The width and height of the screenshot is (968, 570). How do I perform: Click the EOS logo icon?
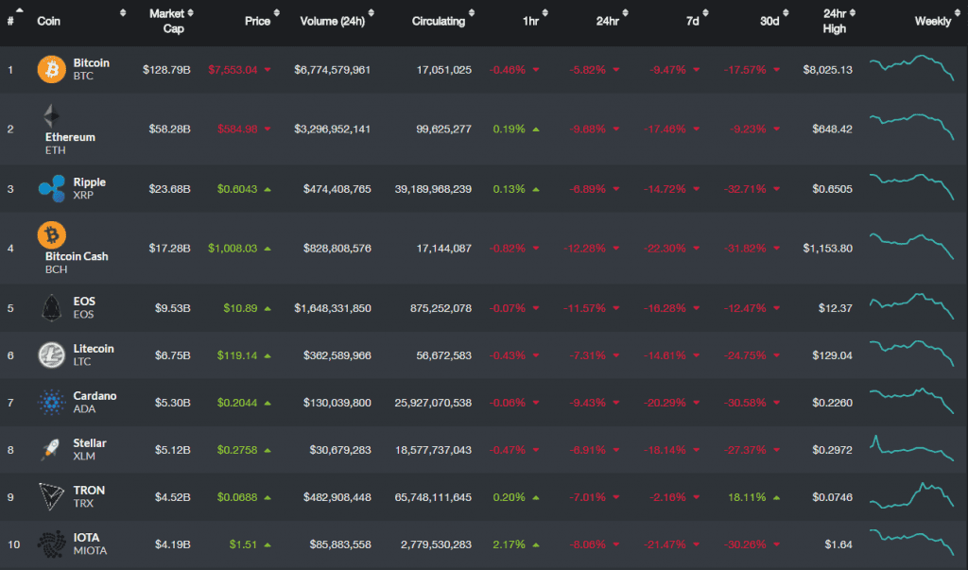(51, 307)
